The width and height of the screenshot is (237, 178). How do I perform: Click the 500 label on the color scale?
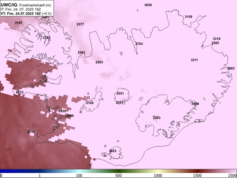[x=118, y=175]
